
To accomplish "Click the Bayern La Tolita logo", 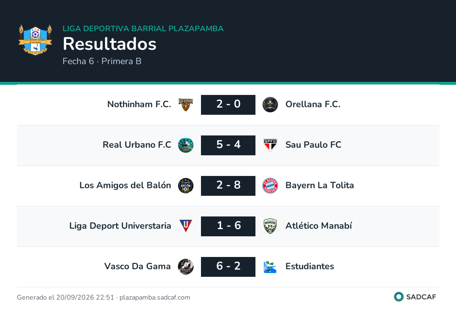I will coord(270,186).
